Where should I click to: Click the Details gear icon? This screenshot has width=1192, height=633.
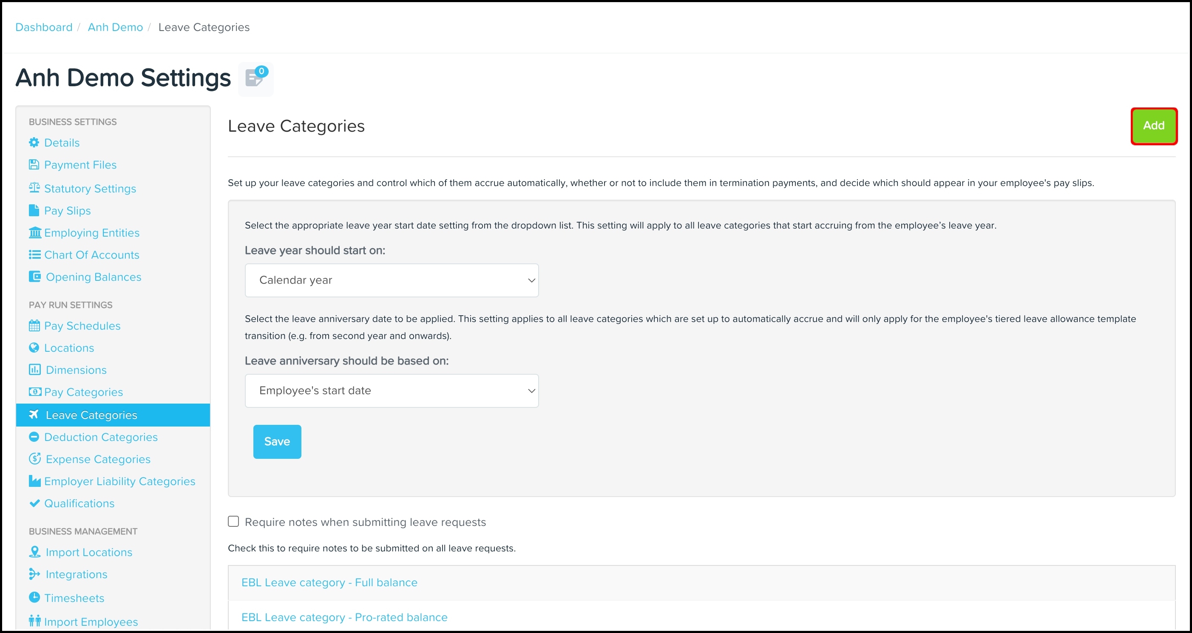point(34,142)
